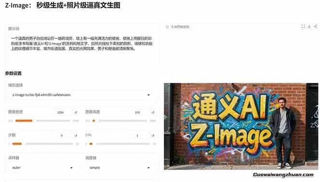Adjust the 步数 steps slider
320x182 pixels.
tap(43, 143)
